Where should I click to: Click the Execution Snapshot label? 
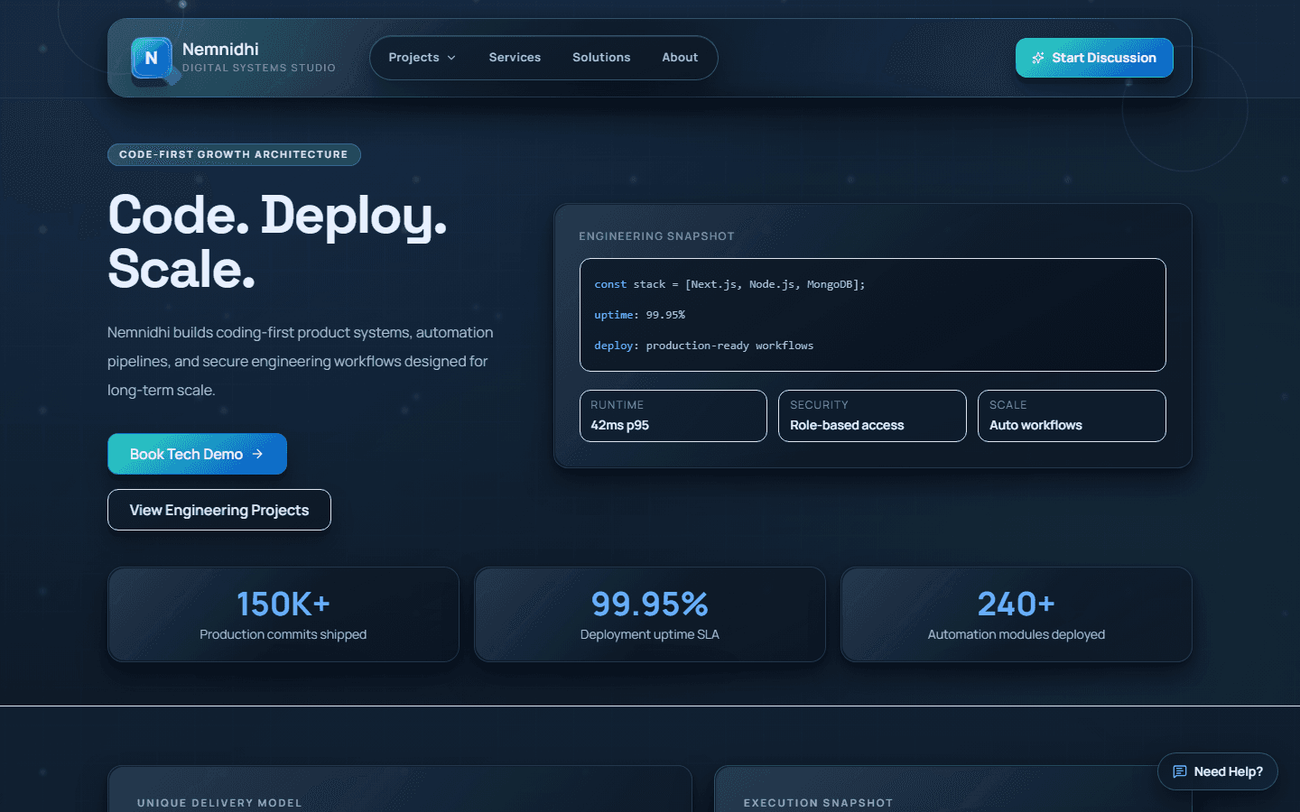click(818, 803)
